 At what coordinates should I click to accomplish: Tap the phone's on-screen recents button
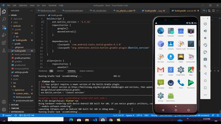189,110
